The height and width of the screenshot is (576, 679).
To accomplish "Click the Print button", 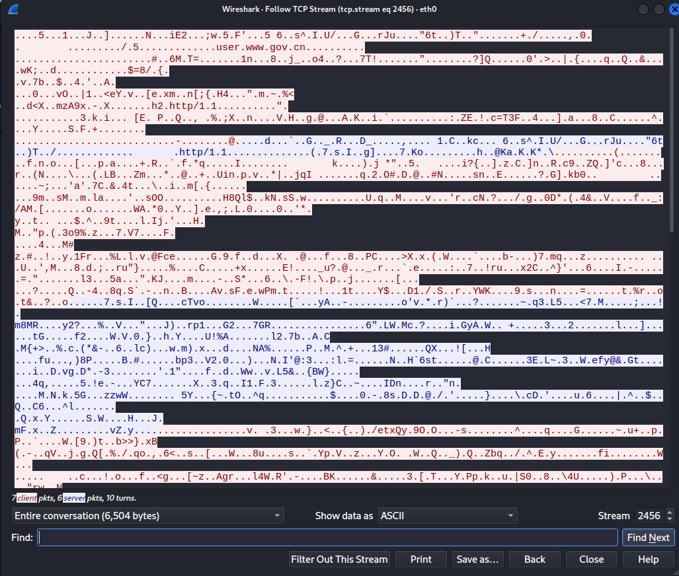I will 421,559.
